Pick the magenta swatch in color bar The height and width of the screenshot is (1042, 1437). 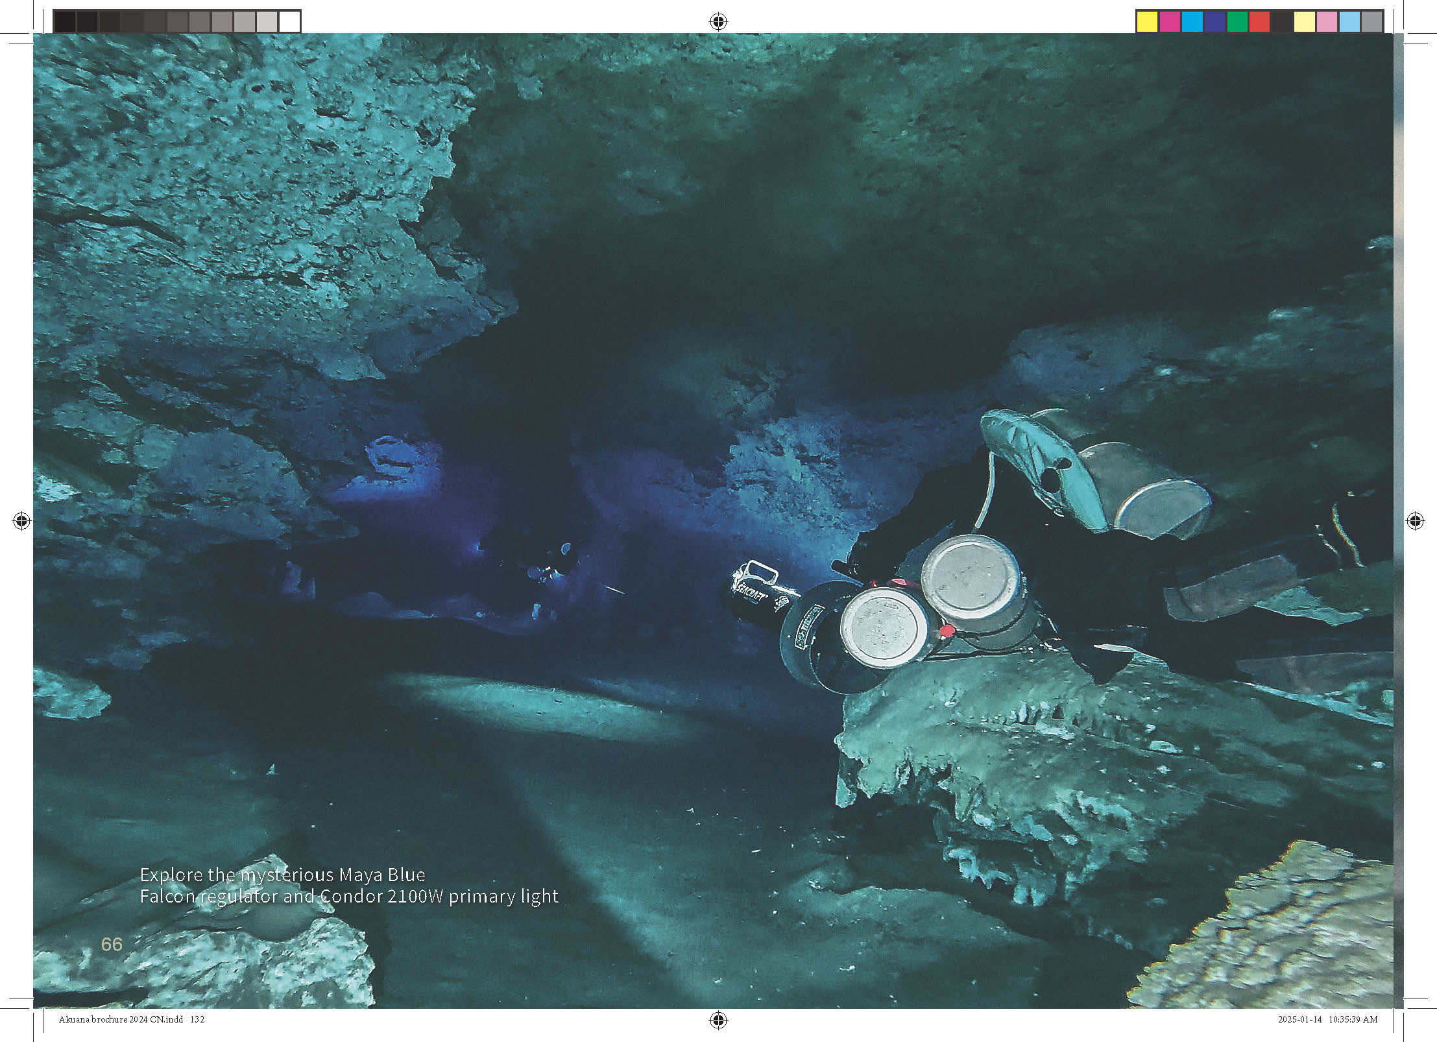click(1169, 21)
